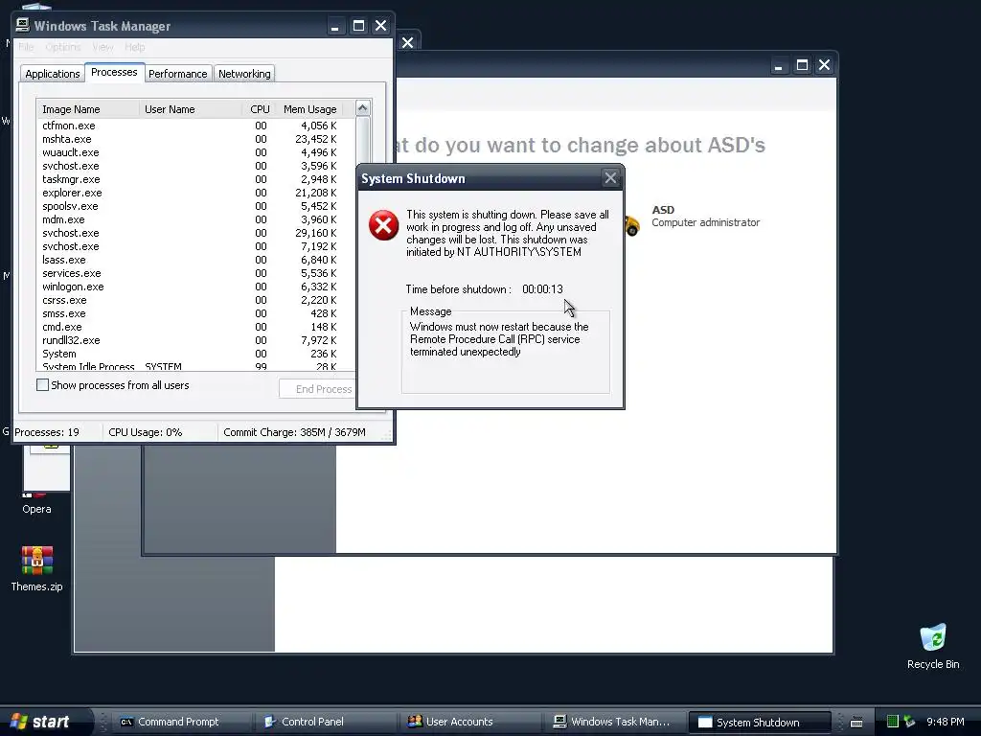
Task: Click the green system tray icon
Action: click(x=893, y=722)
